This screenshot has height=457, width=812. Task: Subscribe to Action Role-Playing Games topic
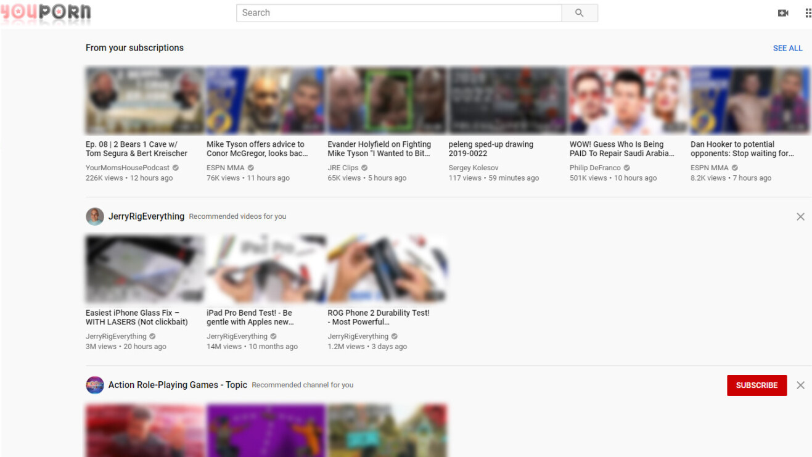pos(757,385)
